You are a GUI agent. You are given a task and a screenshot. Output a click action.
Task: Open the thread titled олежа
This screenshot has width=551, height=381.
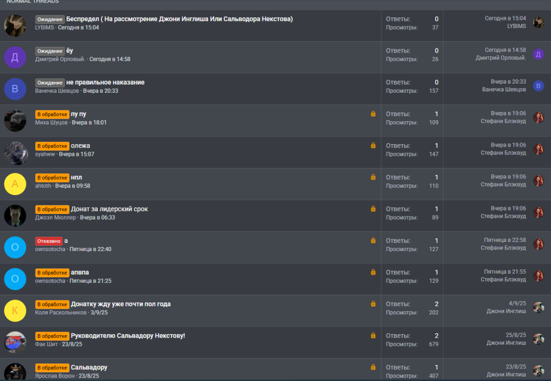pyautogui.click(x=81, y=146)
